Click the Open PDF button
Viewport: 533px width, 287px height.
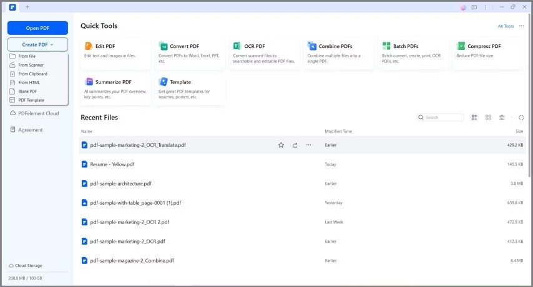coord(37,28)
